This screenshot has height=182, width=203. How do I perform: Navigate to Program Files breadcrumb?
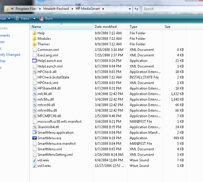26,9
